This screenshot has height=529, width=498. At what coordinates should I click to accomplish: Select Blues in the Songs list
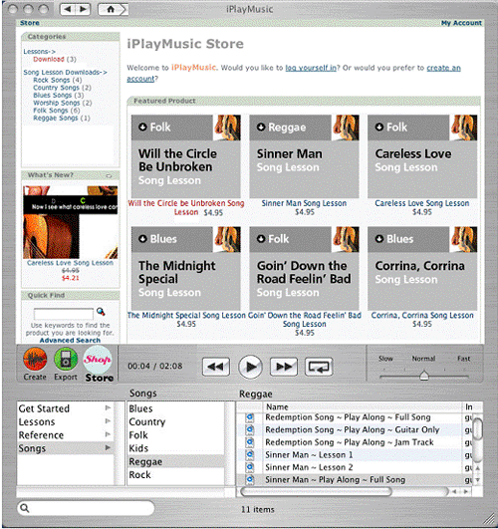click(x=140, y=408)
